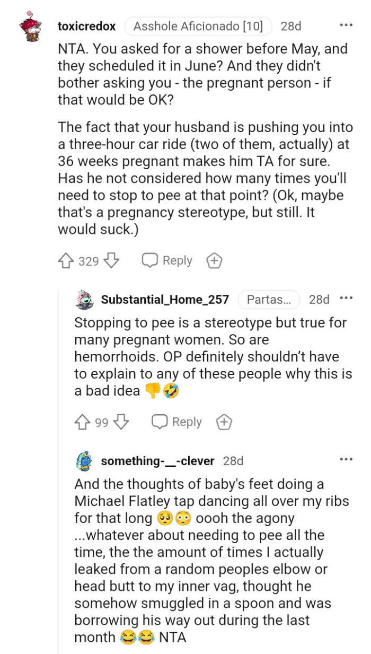The height and width of the screenshot is (654, 371).
Task: Give an award to toxicredox's comment
Action: 214,260
